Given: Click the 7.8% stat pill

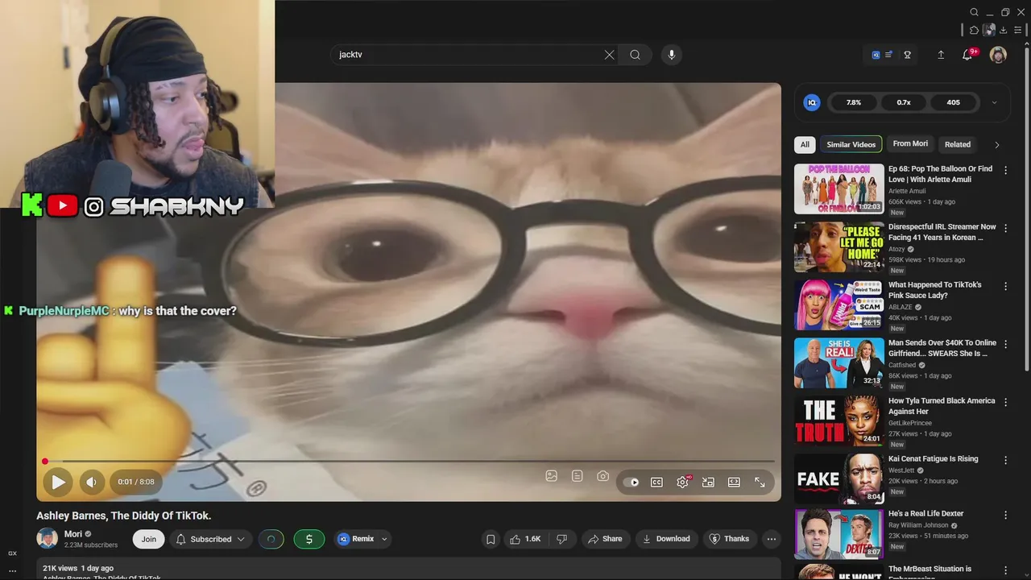Looking at the screenshot, I should pyautogui.click(x=854, y=102).
